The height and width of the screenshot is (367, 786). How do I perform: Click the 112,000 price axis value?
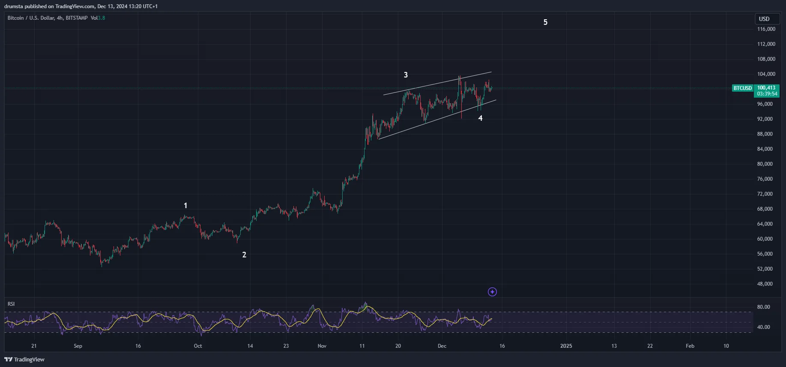(x=766, y=44)
